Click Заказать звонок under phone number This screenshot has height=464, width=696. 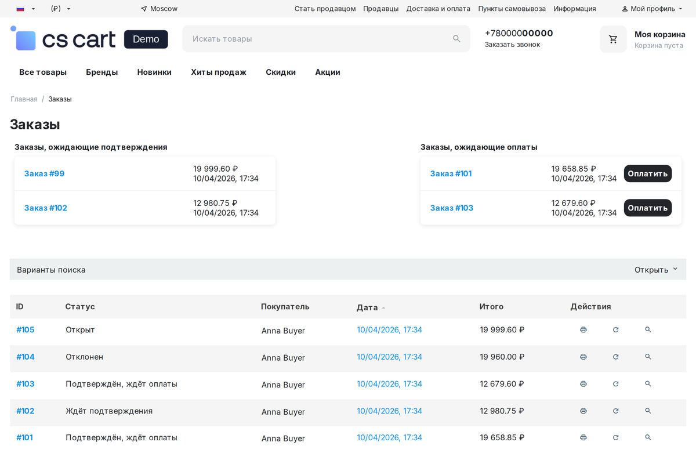click(x=512, y=45)
